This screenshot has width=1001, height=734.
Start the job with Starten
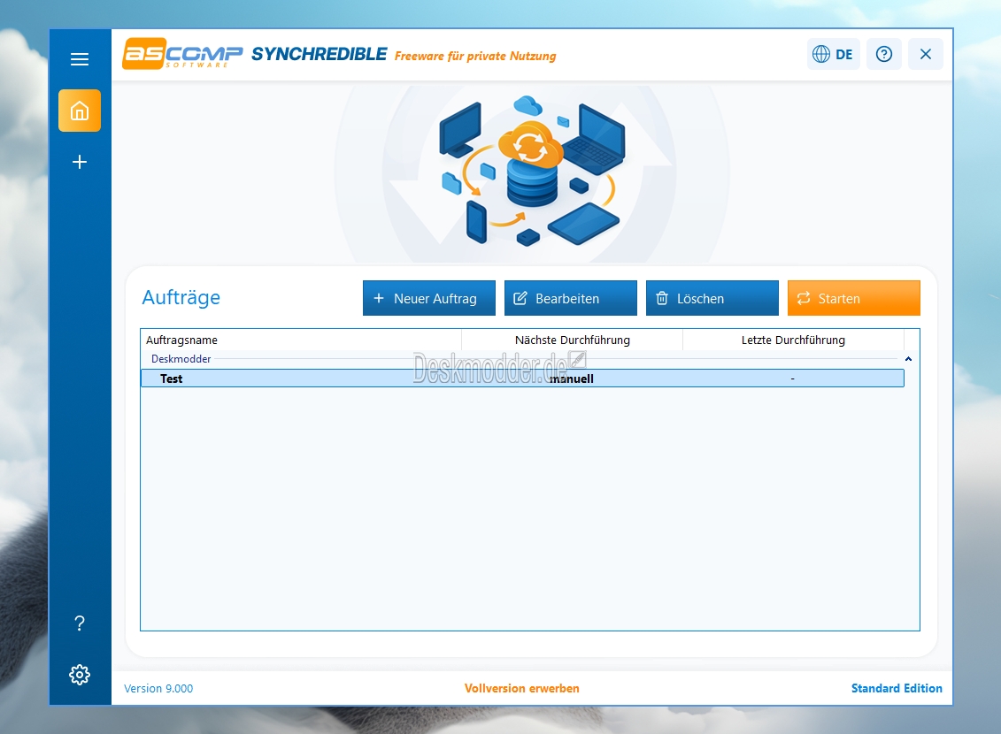tap(853, 298)
